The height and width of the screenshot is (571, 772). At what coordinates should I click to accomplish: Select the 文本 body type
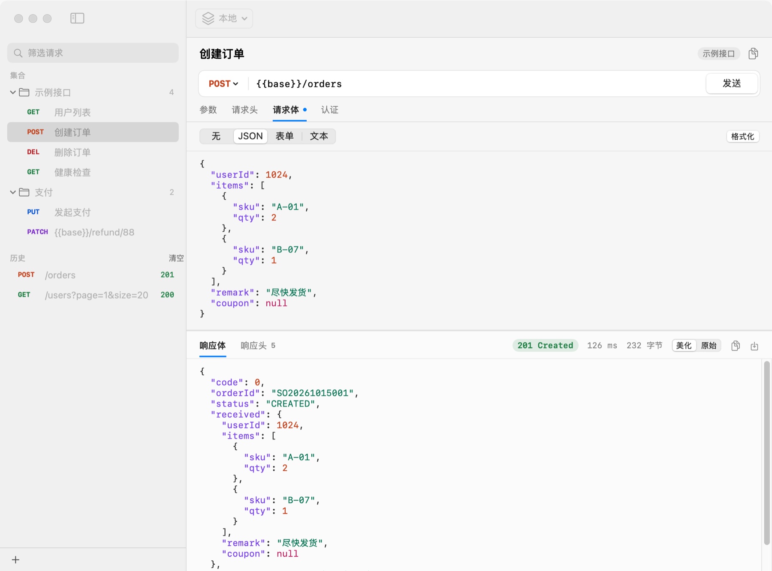(x=319, y=136)
